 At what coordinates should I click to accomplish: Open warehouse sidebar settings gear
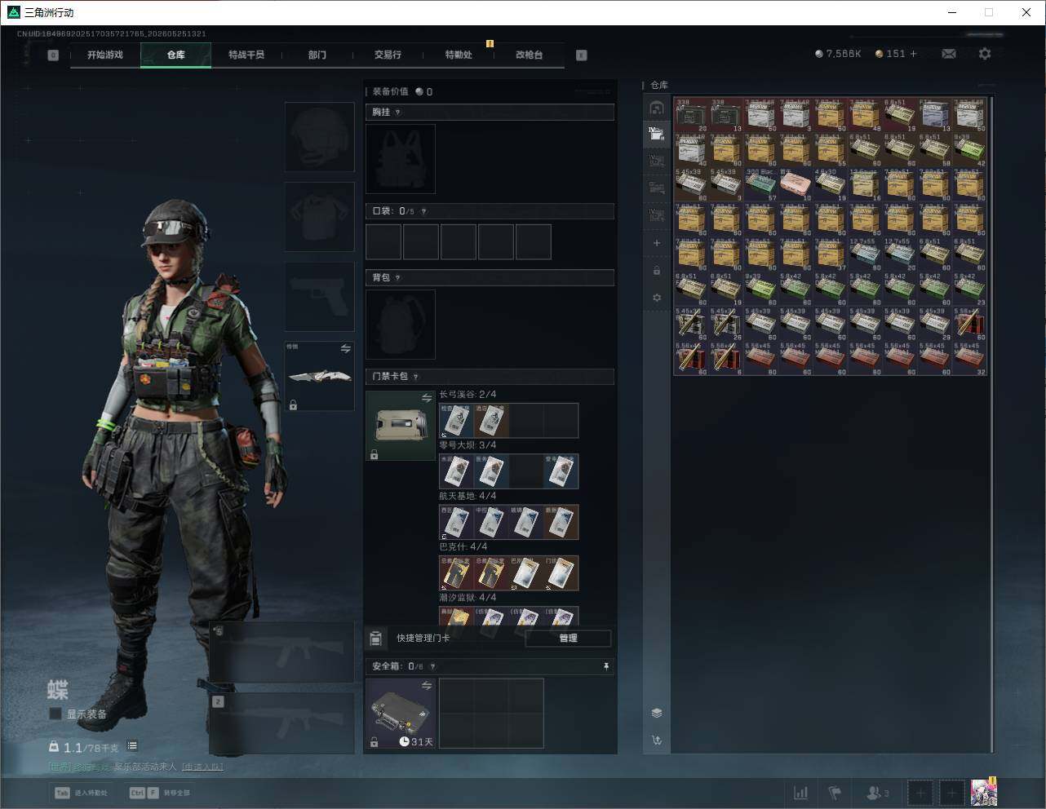(657, 298)
